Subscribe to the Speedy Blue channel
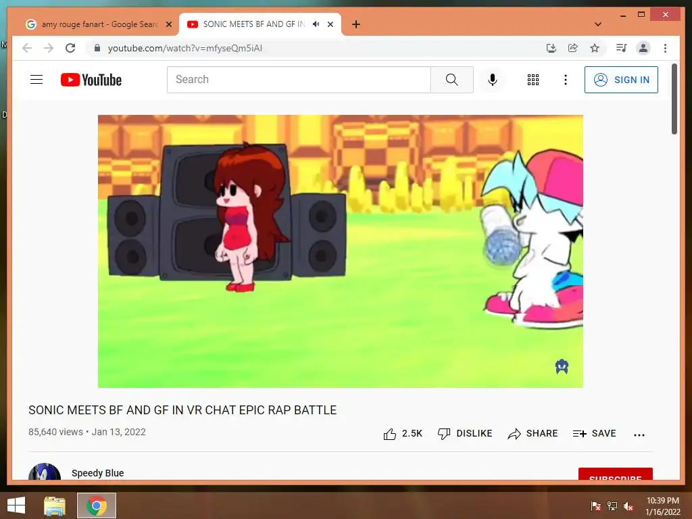 615,474
